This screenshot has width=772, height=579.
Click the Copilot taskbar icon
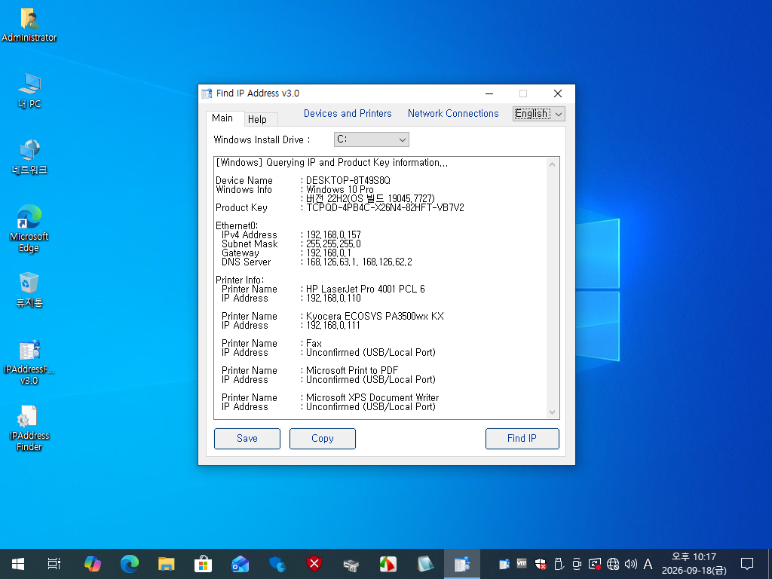(x=93, y=564)
